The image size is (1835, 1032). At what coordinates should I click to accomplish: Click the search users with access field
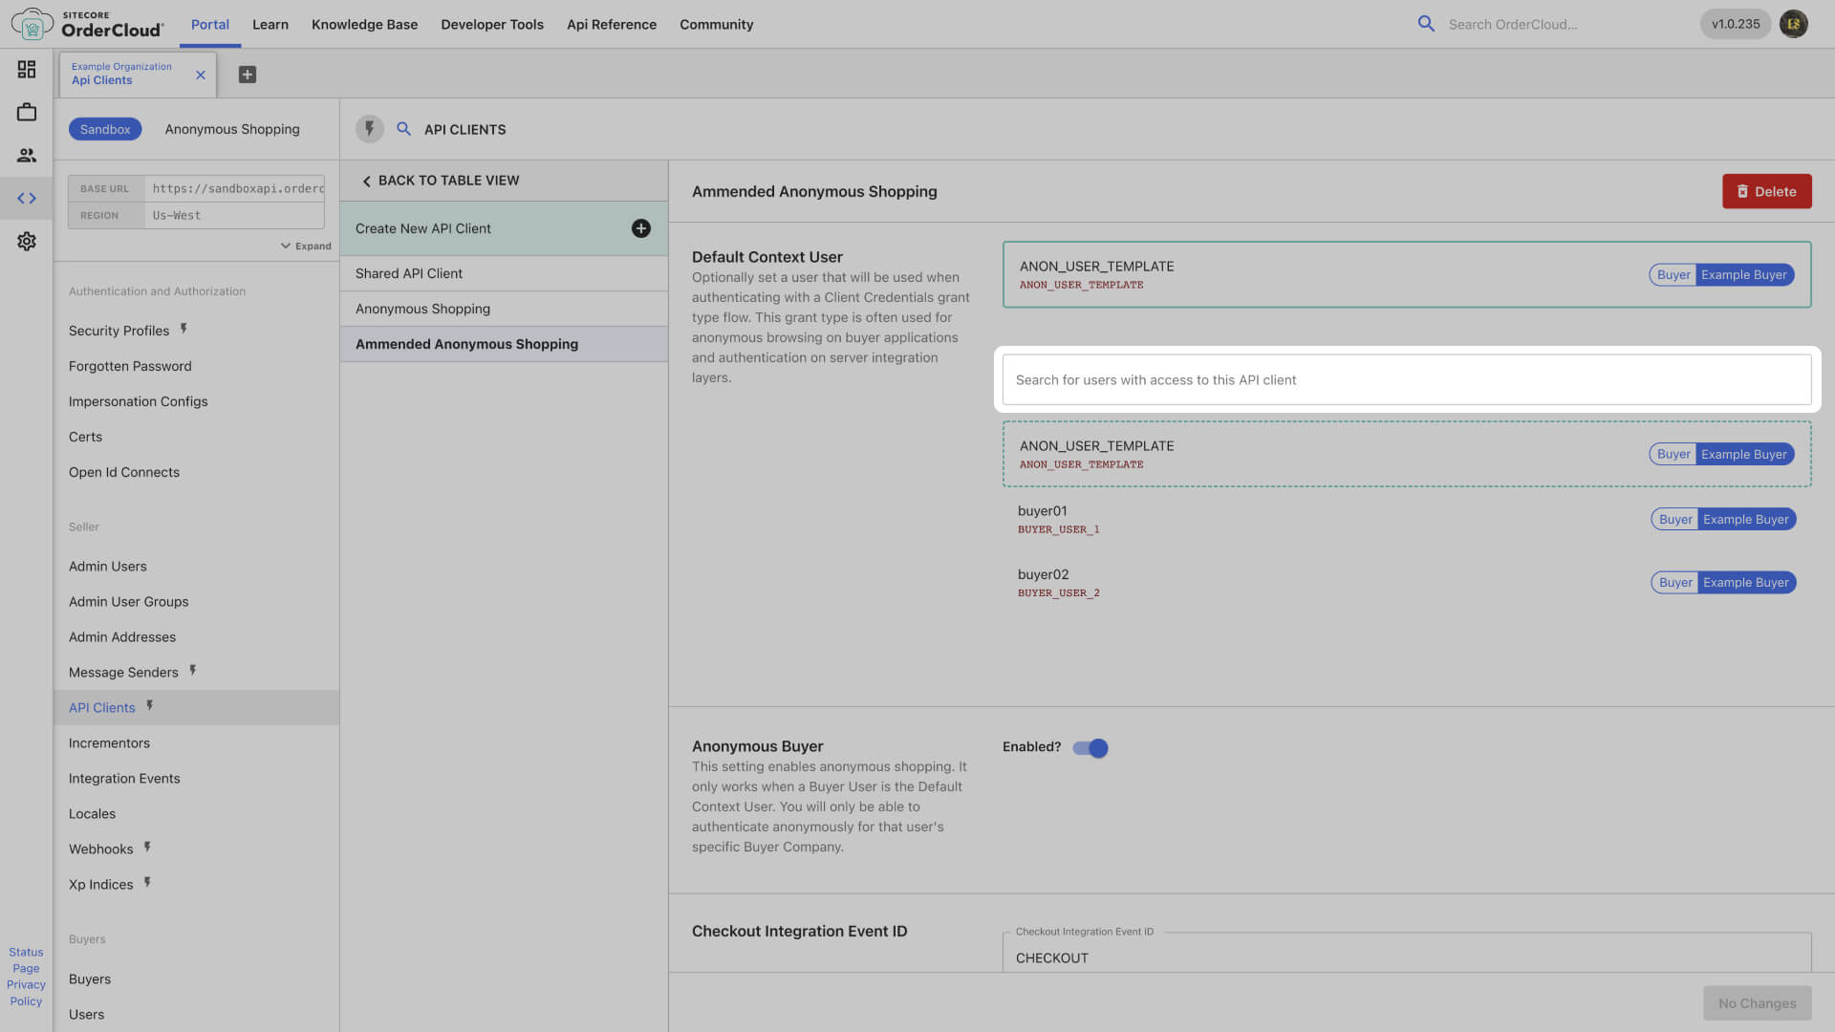1406,379
